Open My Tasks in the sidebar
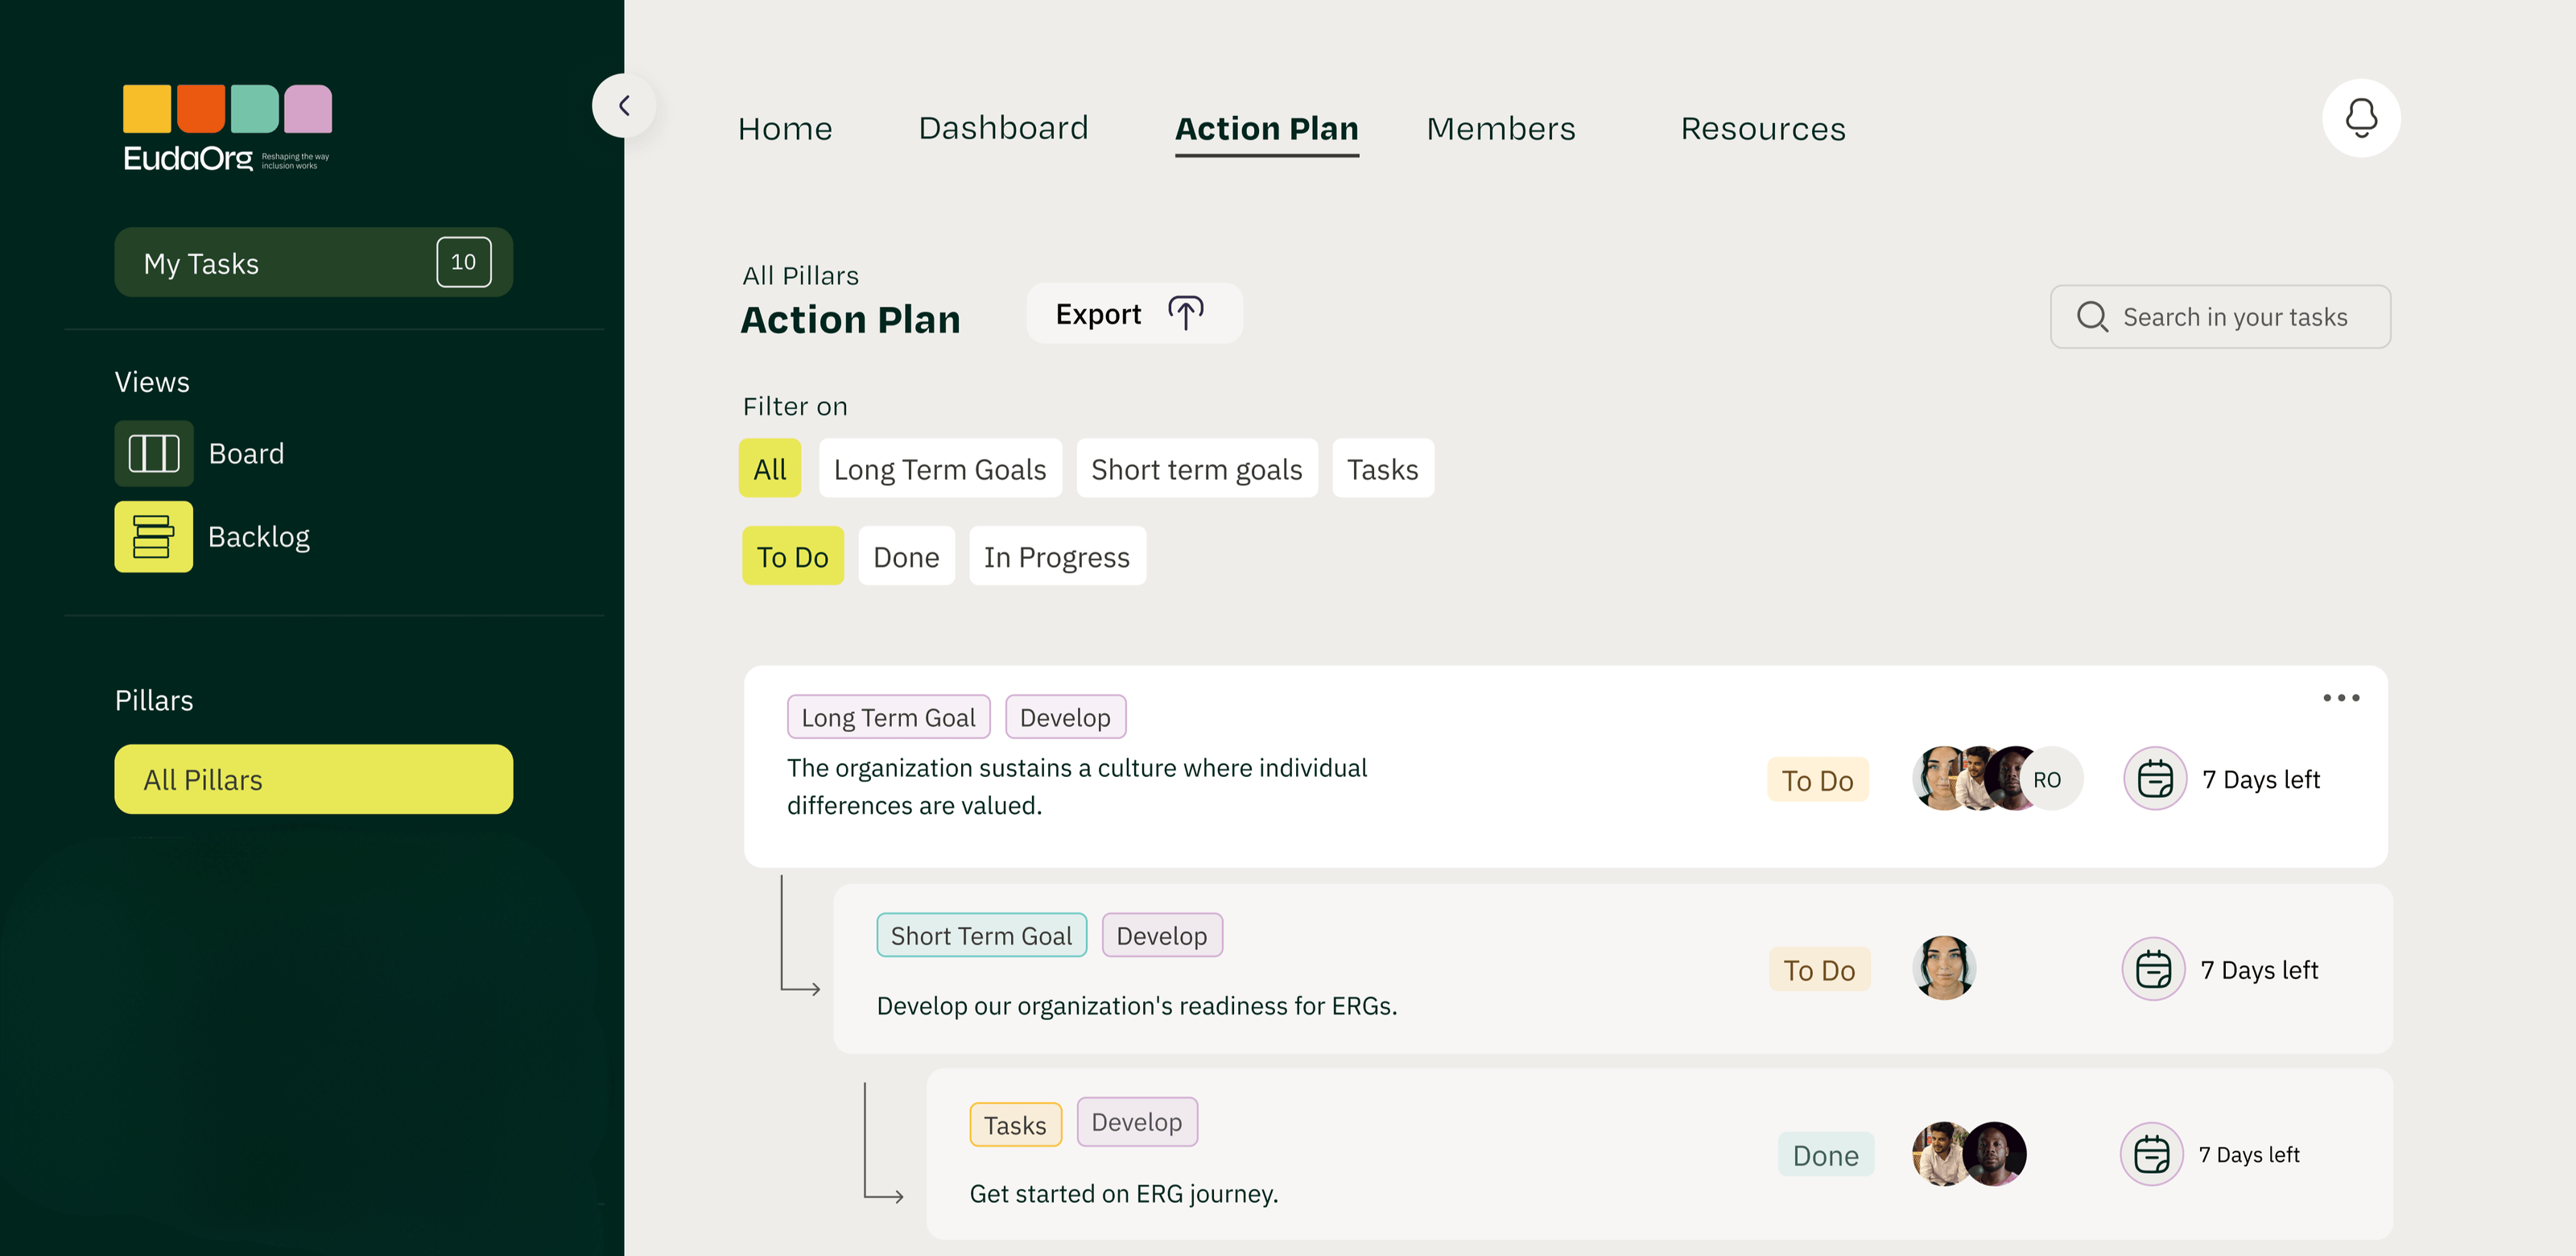This screenshot has height=1256, width=2576. point(313,263)
